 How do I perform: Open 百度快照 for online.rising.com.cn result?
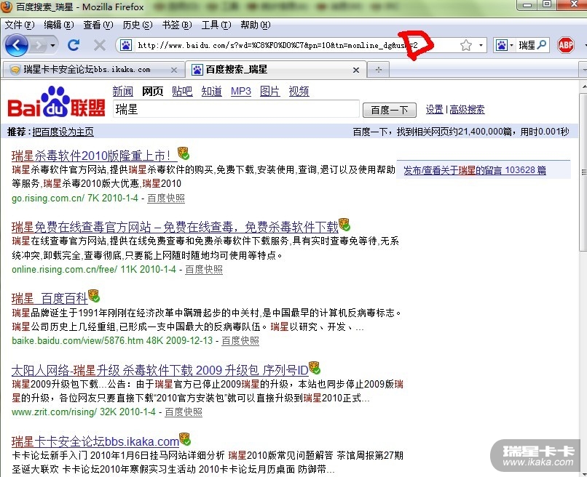point(204,269)
